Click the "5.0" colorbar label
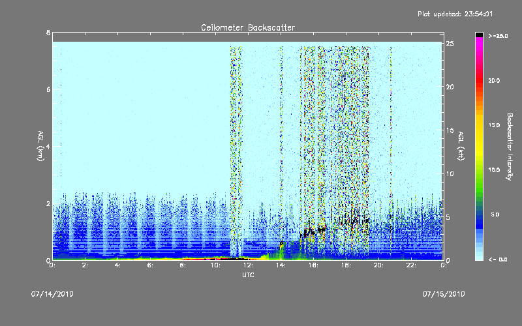 pyautogui.click(x=495, y=215)
